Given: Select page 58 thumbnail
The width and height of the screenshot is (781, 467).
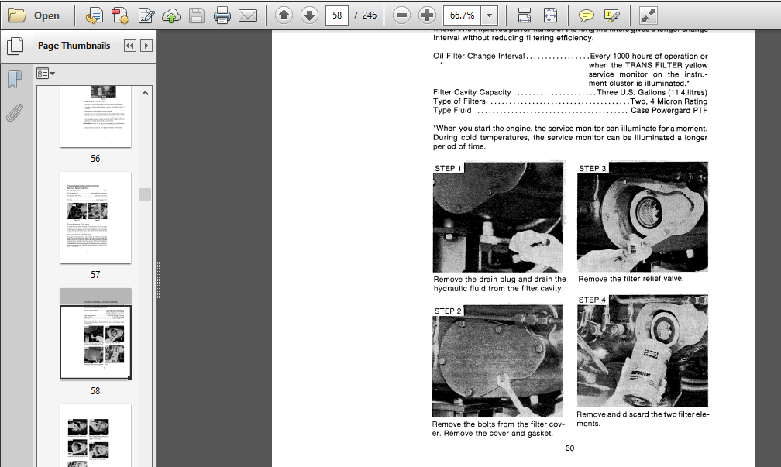Looking at the screenshot, I should tap(95, 334).
